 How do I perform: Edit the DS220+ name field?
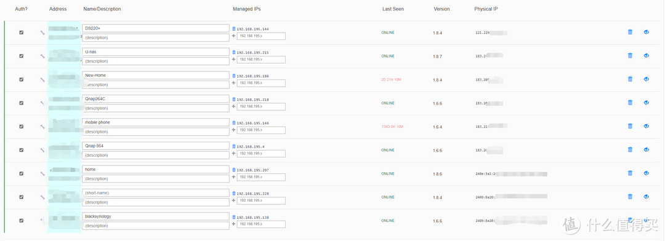point(156,28)
